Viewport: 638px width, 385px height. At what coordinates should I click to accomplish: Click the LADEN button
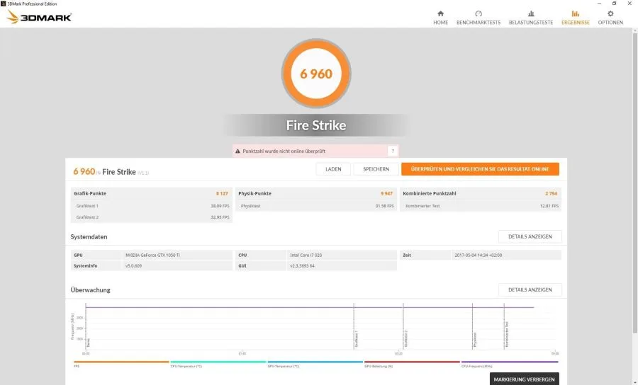(x=333, y=169)
